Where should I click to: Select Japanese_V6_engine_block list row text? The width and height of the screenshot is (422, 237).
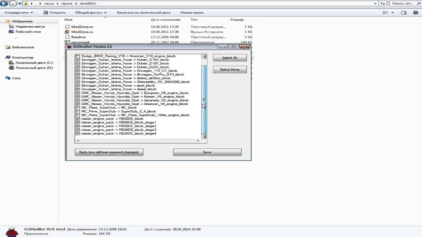click(x=135, y=100)
